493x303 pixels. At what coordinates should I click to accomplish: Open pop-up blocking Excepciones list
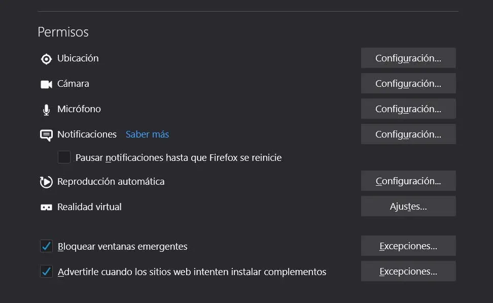coord(408,246)
